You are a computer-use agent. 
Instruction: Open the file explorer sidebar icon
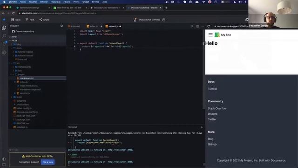coord(4,28)
